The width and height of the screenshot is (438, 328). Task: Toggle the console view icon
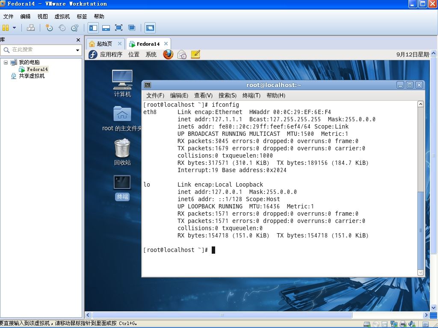click(x=150, y=28)
